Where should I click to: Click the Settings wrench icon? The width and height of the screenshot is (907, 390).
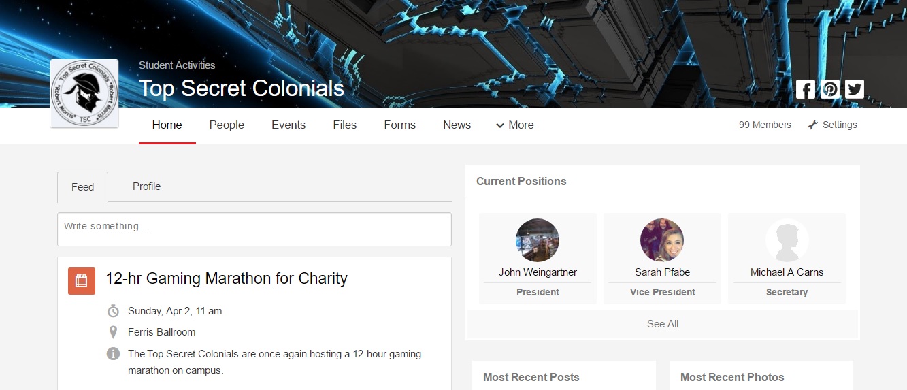click(x=812, y=125)
